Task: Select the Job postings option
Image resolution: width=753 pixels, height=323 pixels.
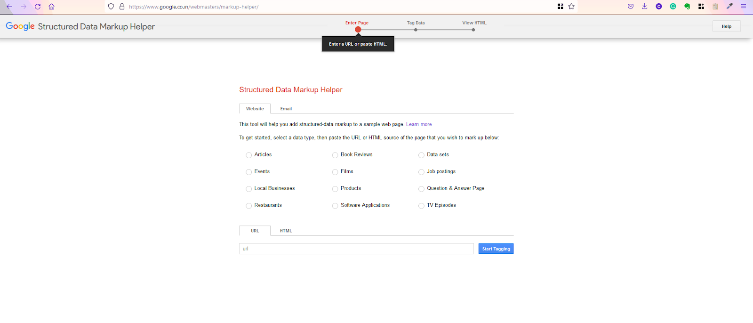Action: click(421, 172)
